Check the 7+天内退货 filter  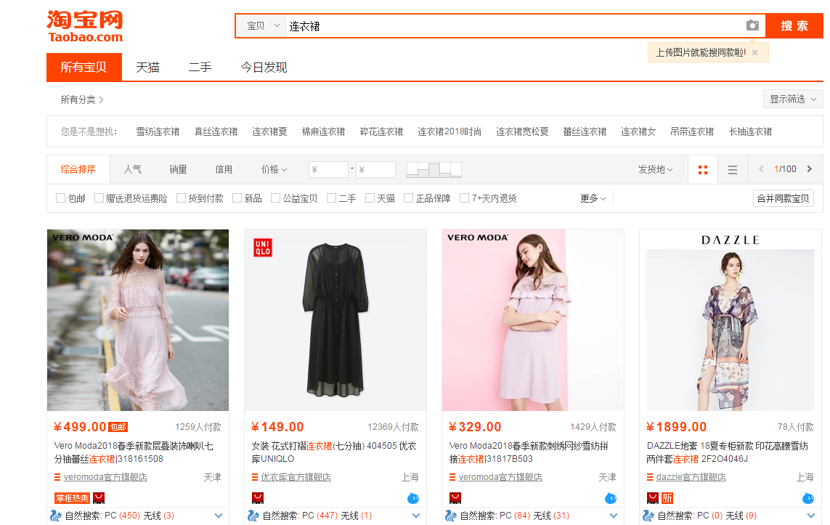point(464,198)
